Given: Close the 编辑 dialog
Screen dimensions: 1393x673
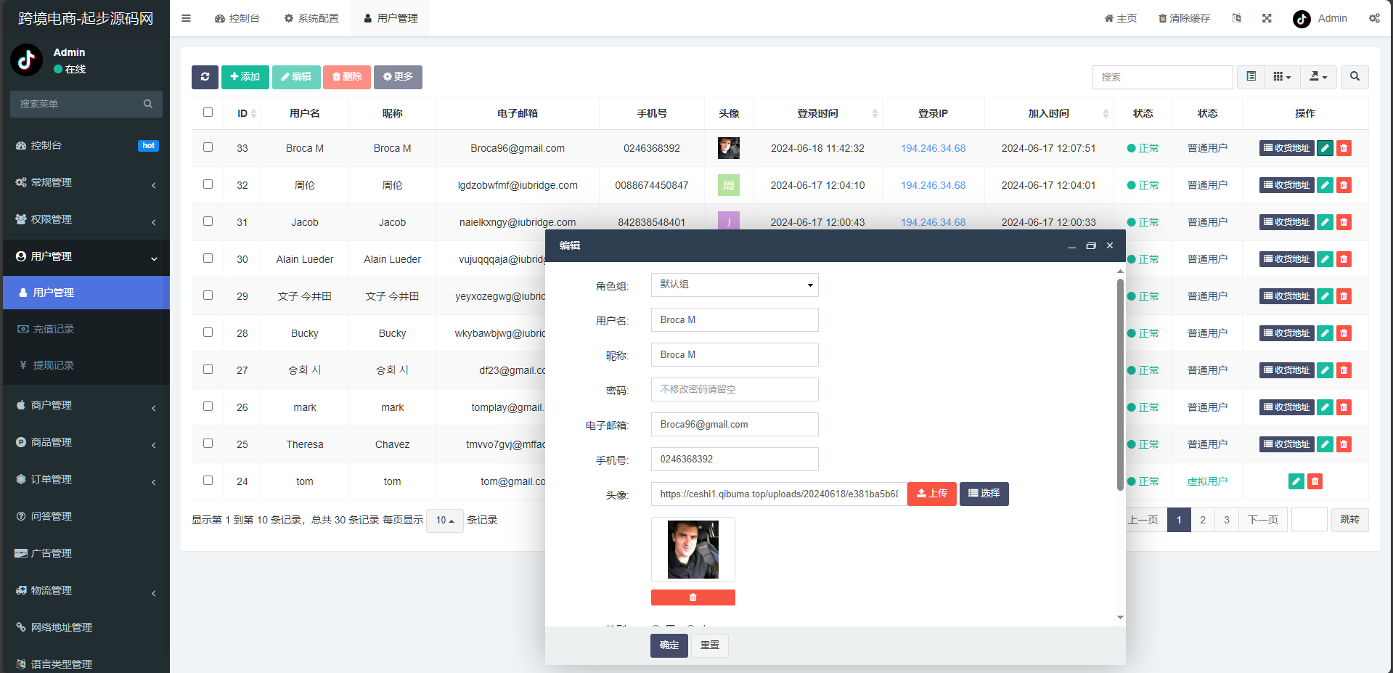Looking at the screenshot, I should (x=1109, y=246).
